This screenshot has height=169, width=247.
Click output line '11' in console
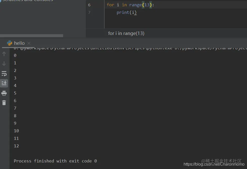(16, 139)
